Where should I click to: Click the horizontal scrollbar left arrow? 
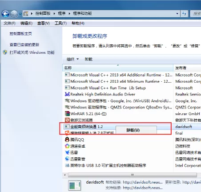point(65,175)
